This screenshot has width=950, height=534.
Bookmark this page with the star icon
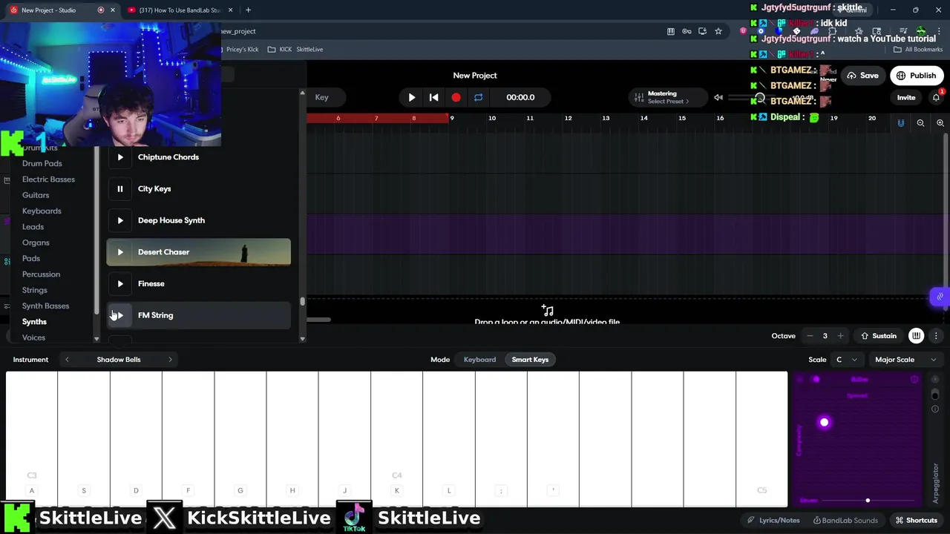pyautogui.click(x=718, y=31)
